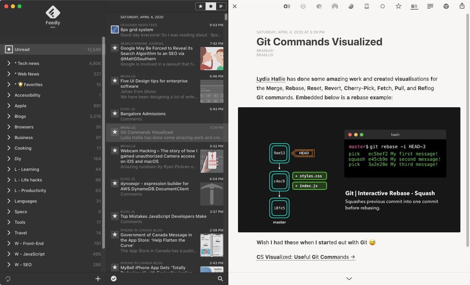Show starred articles filter
Image resolution: width=470 pixels, height=285 pixels.
pos(201,6)
